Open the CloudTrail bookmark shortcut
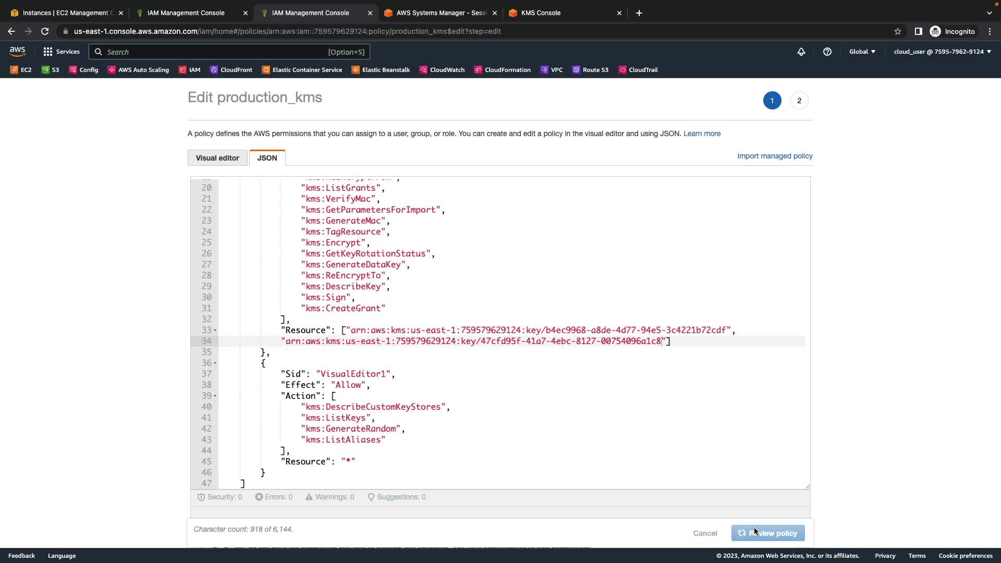 (638, 70)
